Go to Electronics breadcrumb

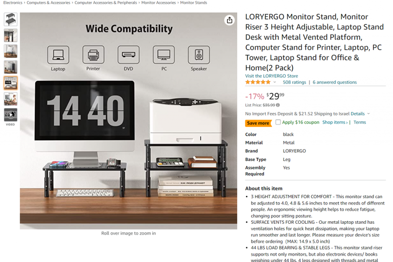[13, 2]
